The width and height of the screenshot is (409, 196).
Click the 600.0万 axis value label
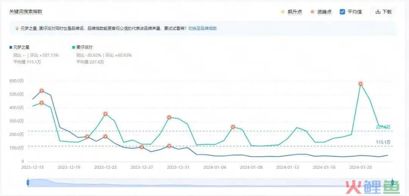[x=16, y=81]
